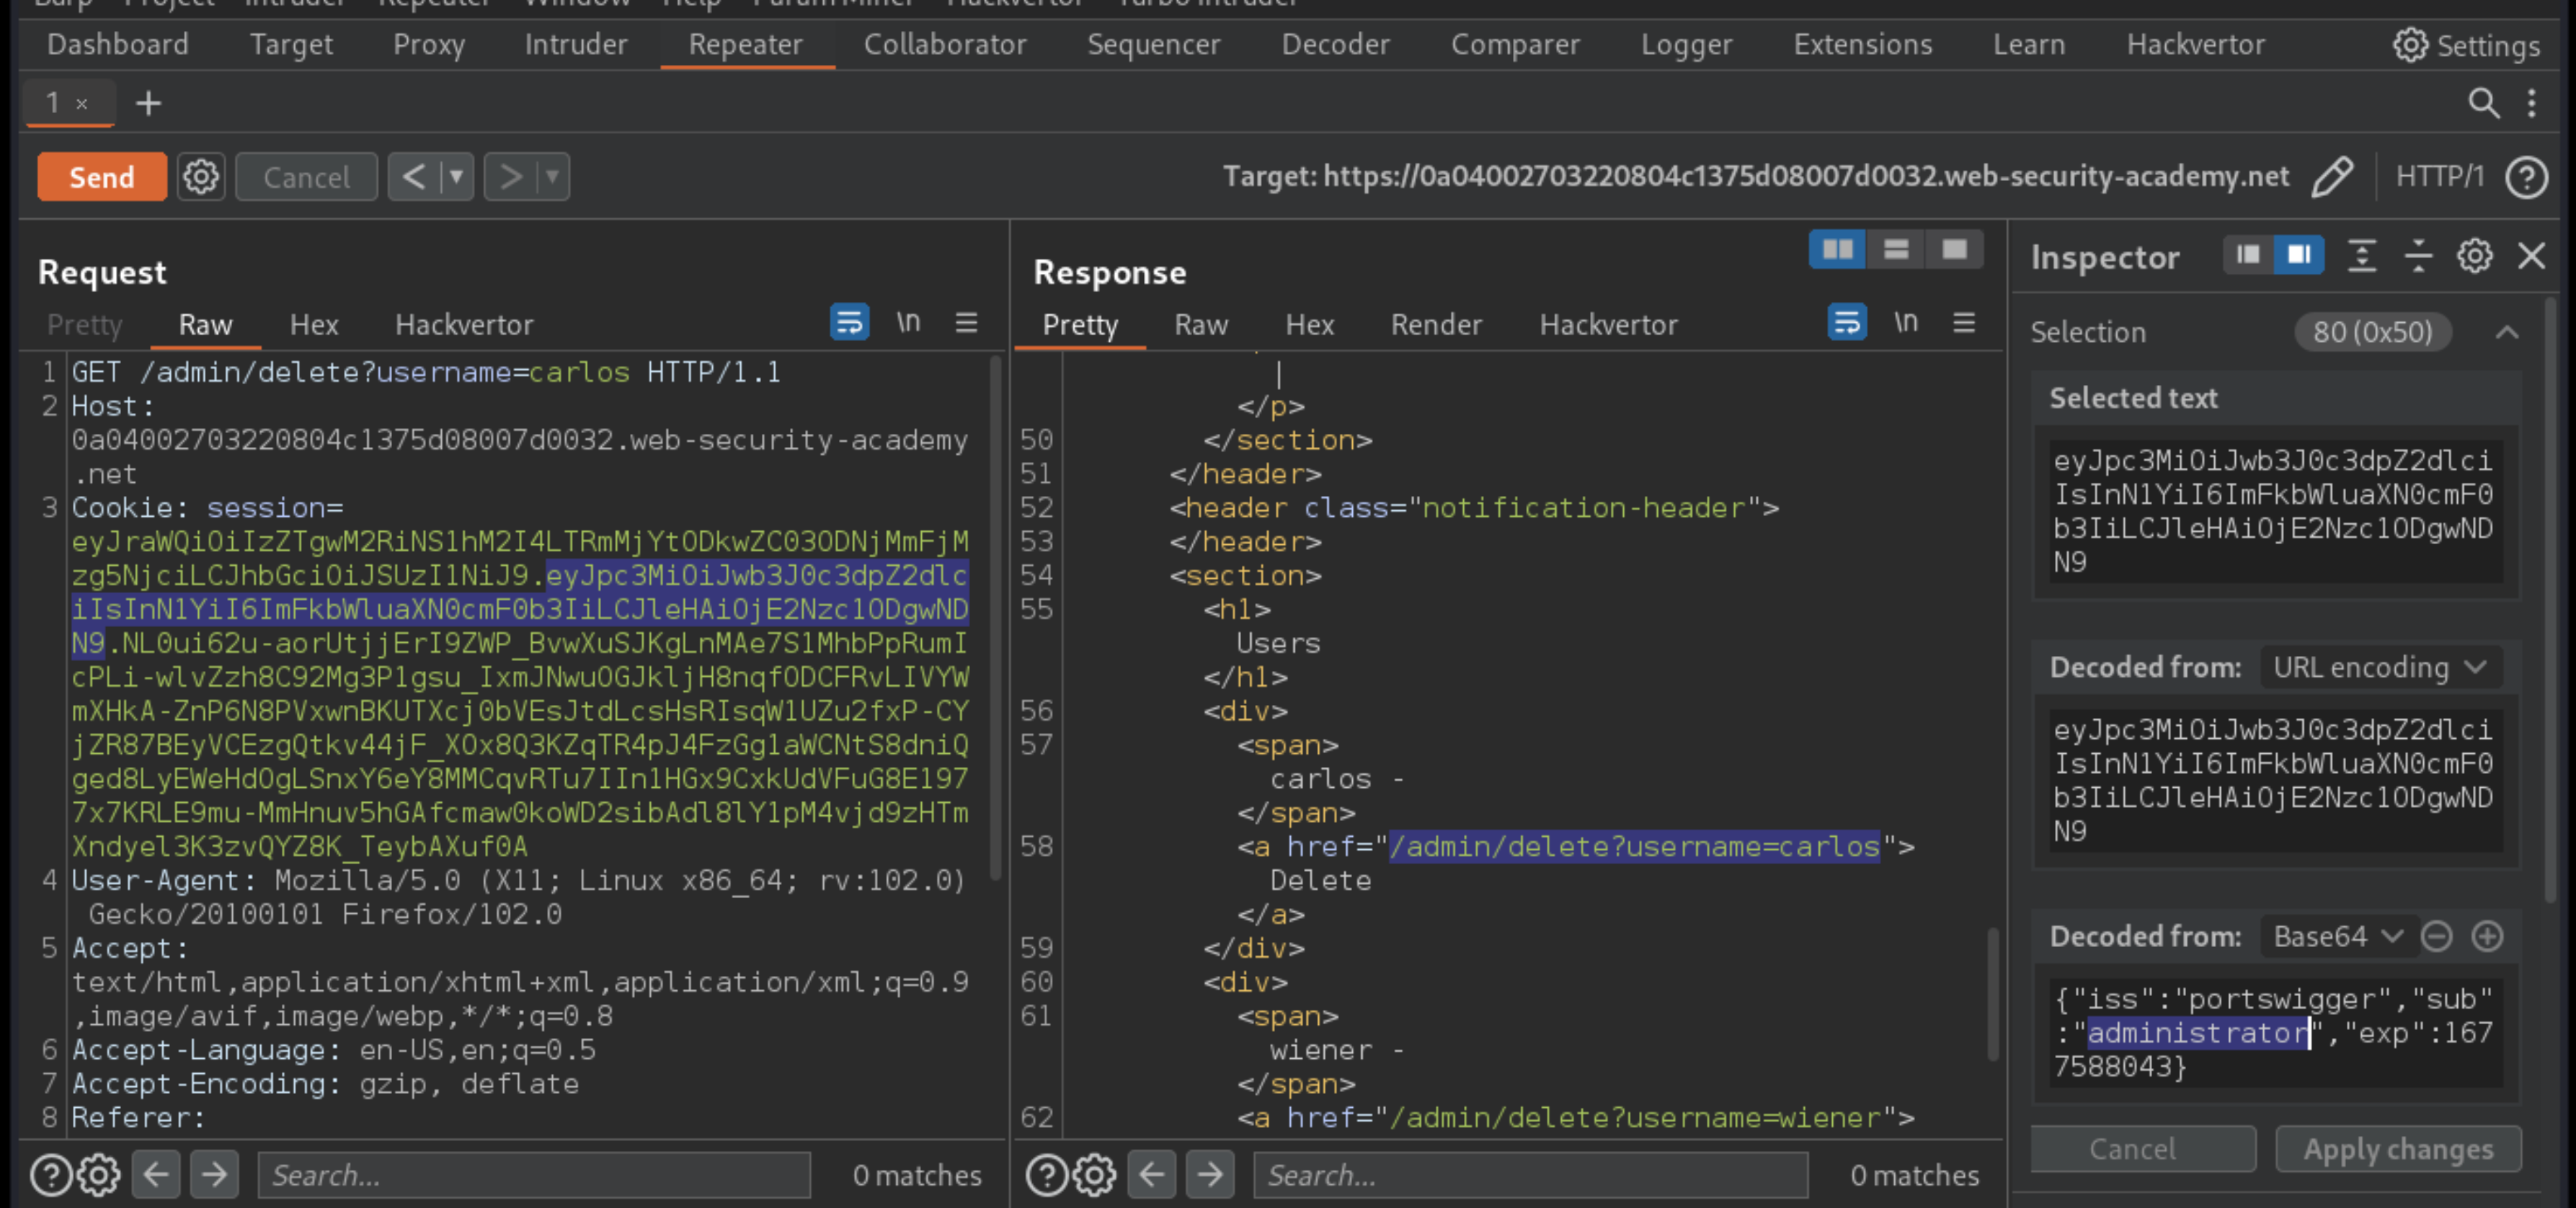
Task: Click the layout toggle icon in Response
Action: click(1836, 250)
